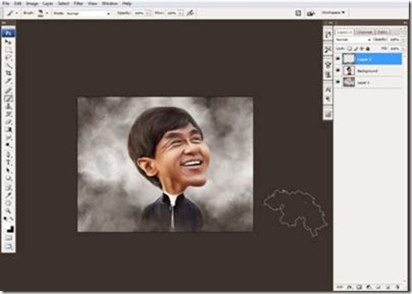
Task: Open the Image menu
Action: [32, 3]
